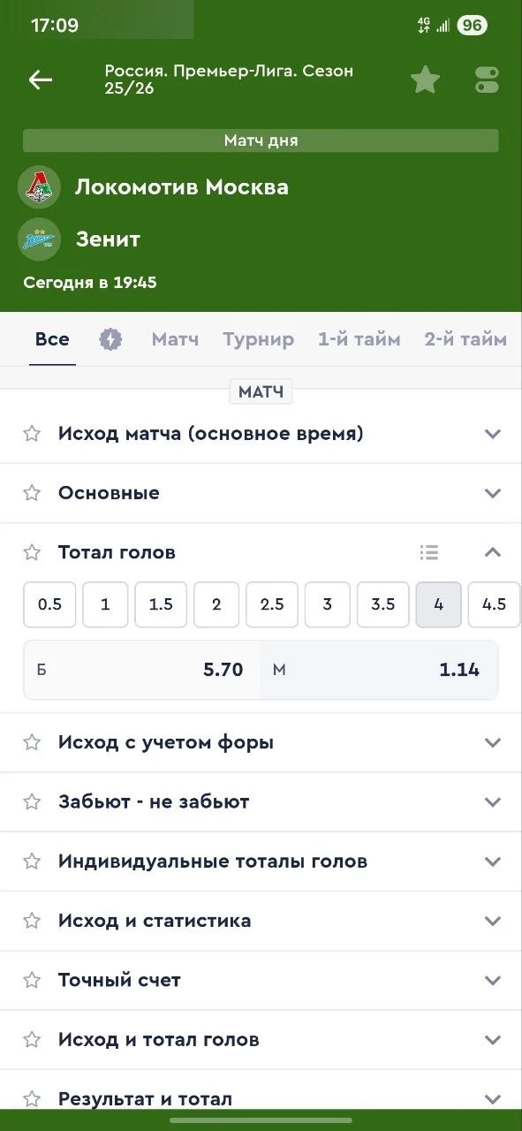Expand the Исход с учетом форы section
The width and height of the screenshot is (522, 1131).
tap(492, 742)
